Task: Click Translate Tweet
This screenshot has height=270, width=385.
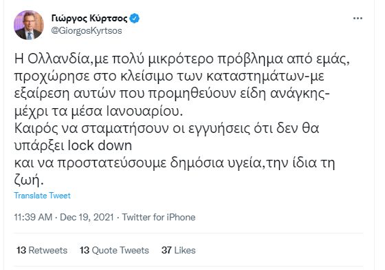Action: point(42,196)
